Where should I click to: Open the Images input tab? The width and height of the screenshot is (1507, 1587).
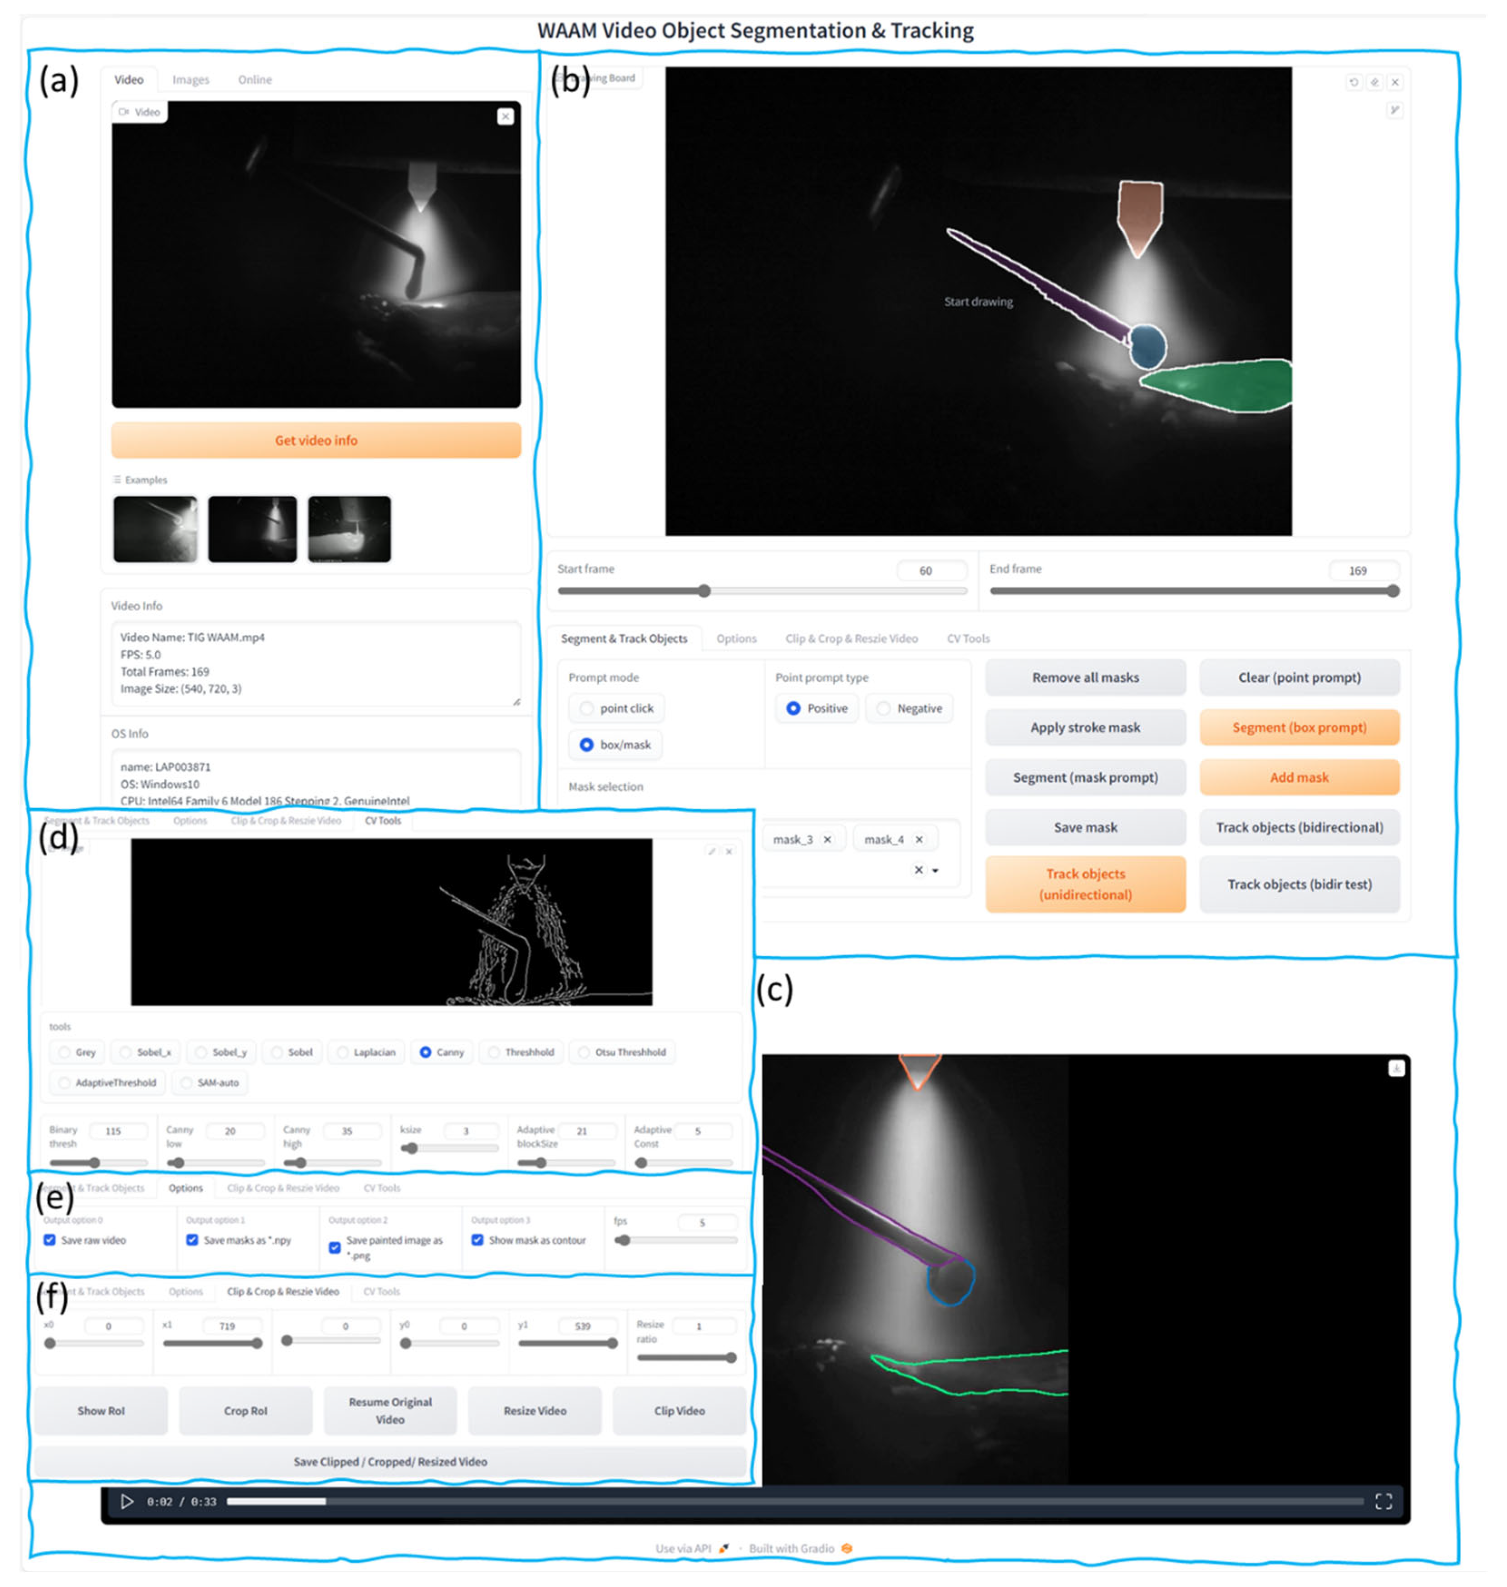point(190,79)
